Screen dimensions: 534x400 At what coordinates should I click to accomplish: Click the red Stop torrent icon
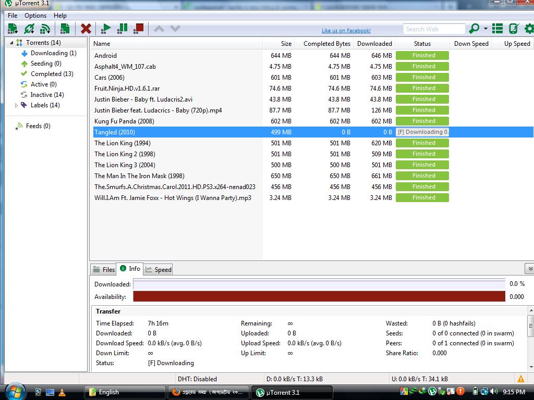tap(139, 29)
